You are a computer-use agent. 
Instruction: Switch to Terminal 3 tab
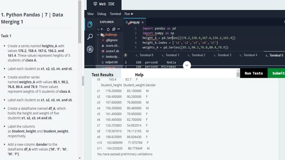pos(223,55)
